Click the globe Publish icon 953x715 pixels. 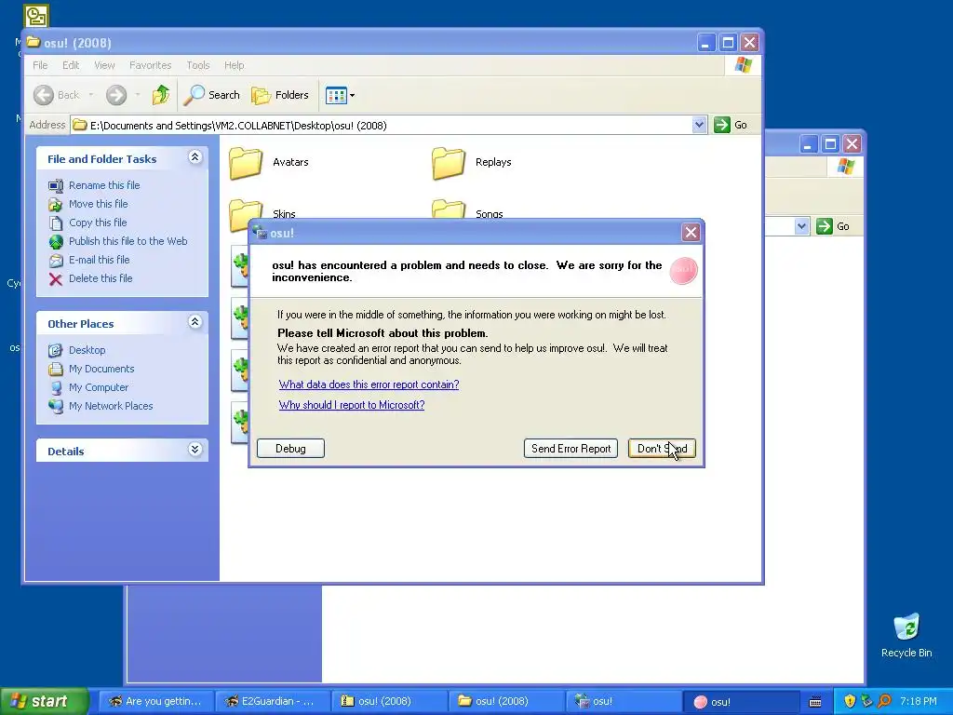55,242
